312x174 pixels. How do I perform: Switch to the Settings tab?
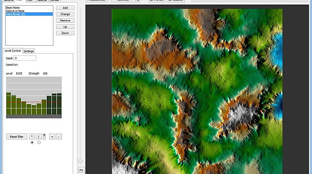pos(29,51)
